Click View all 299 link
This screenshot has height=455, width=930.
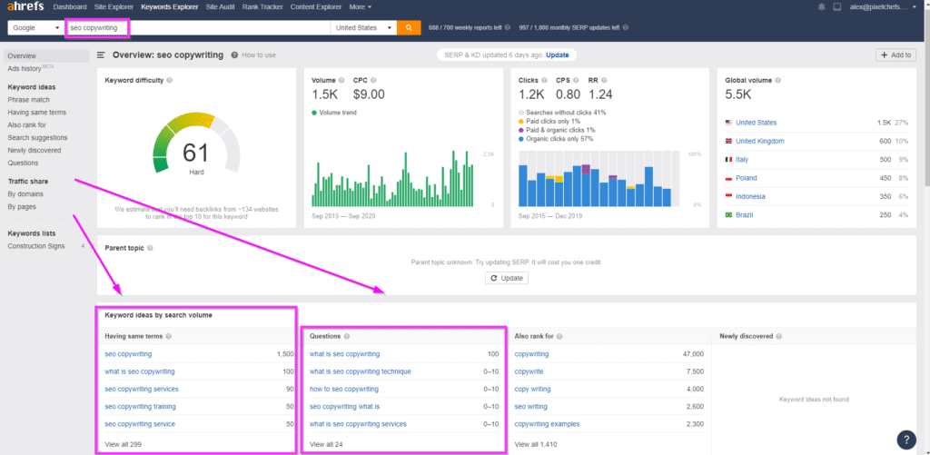(x=124, y=444)
